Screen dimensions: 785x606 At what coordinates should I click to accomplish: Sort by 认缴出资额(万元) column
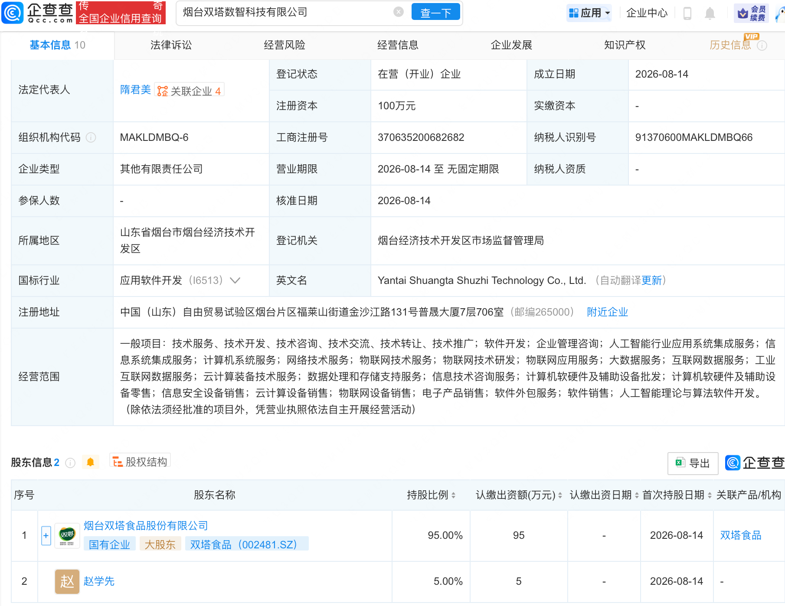point(560,495)
